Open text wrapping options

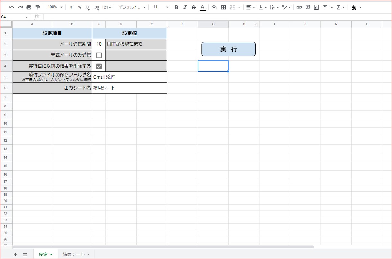(274, 7)
